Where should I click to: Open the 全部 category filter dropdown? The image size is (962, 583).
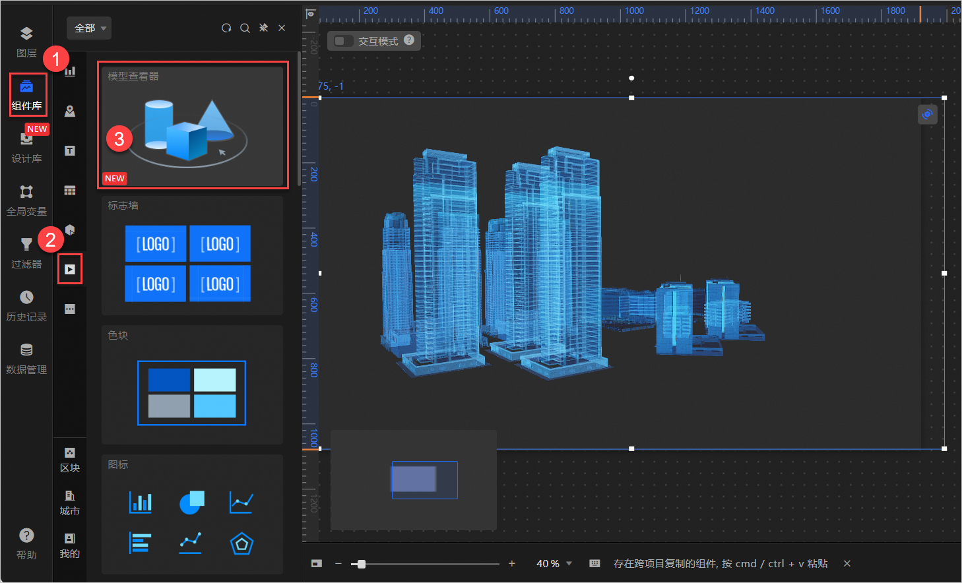coord(88,28)
